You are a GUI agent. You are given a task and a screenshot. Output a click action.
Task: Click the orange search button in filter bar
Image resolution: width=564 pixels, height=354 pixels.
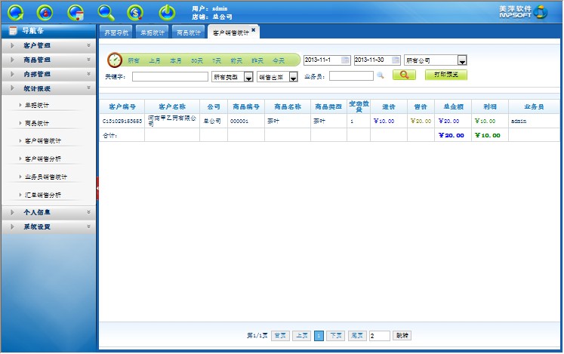pyautogui.click(x=404, y=75)
